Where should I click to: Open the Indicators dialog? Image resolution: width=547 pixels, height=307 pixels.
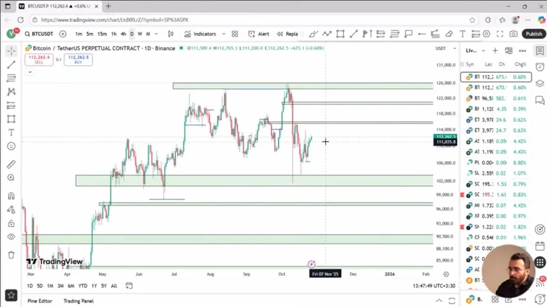click(x=200, y=34)
